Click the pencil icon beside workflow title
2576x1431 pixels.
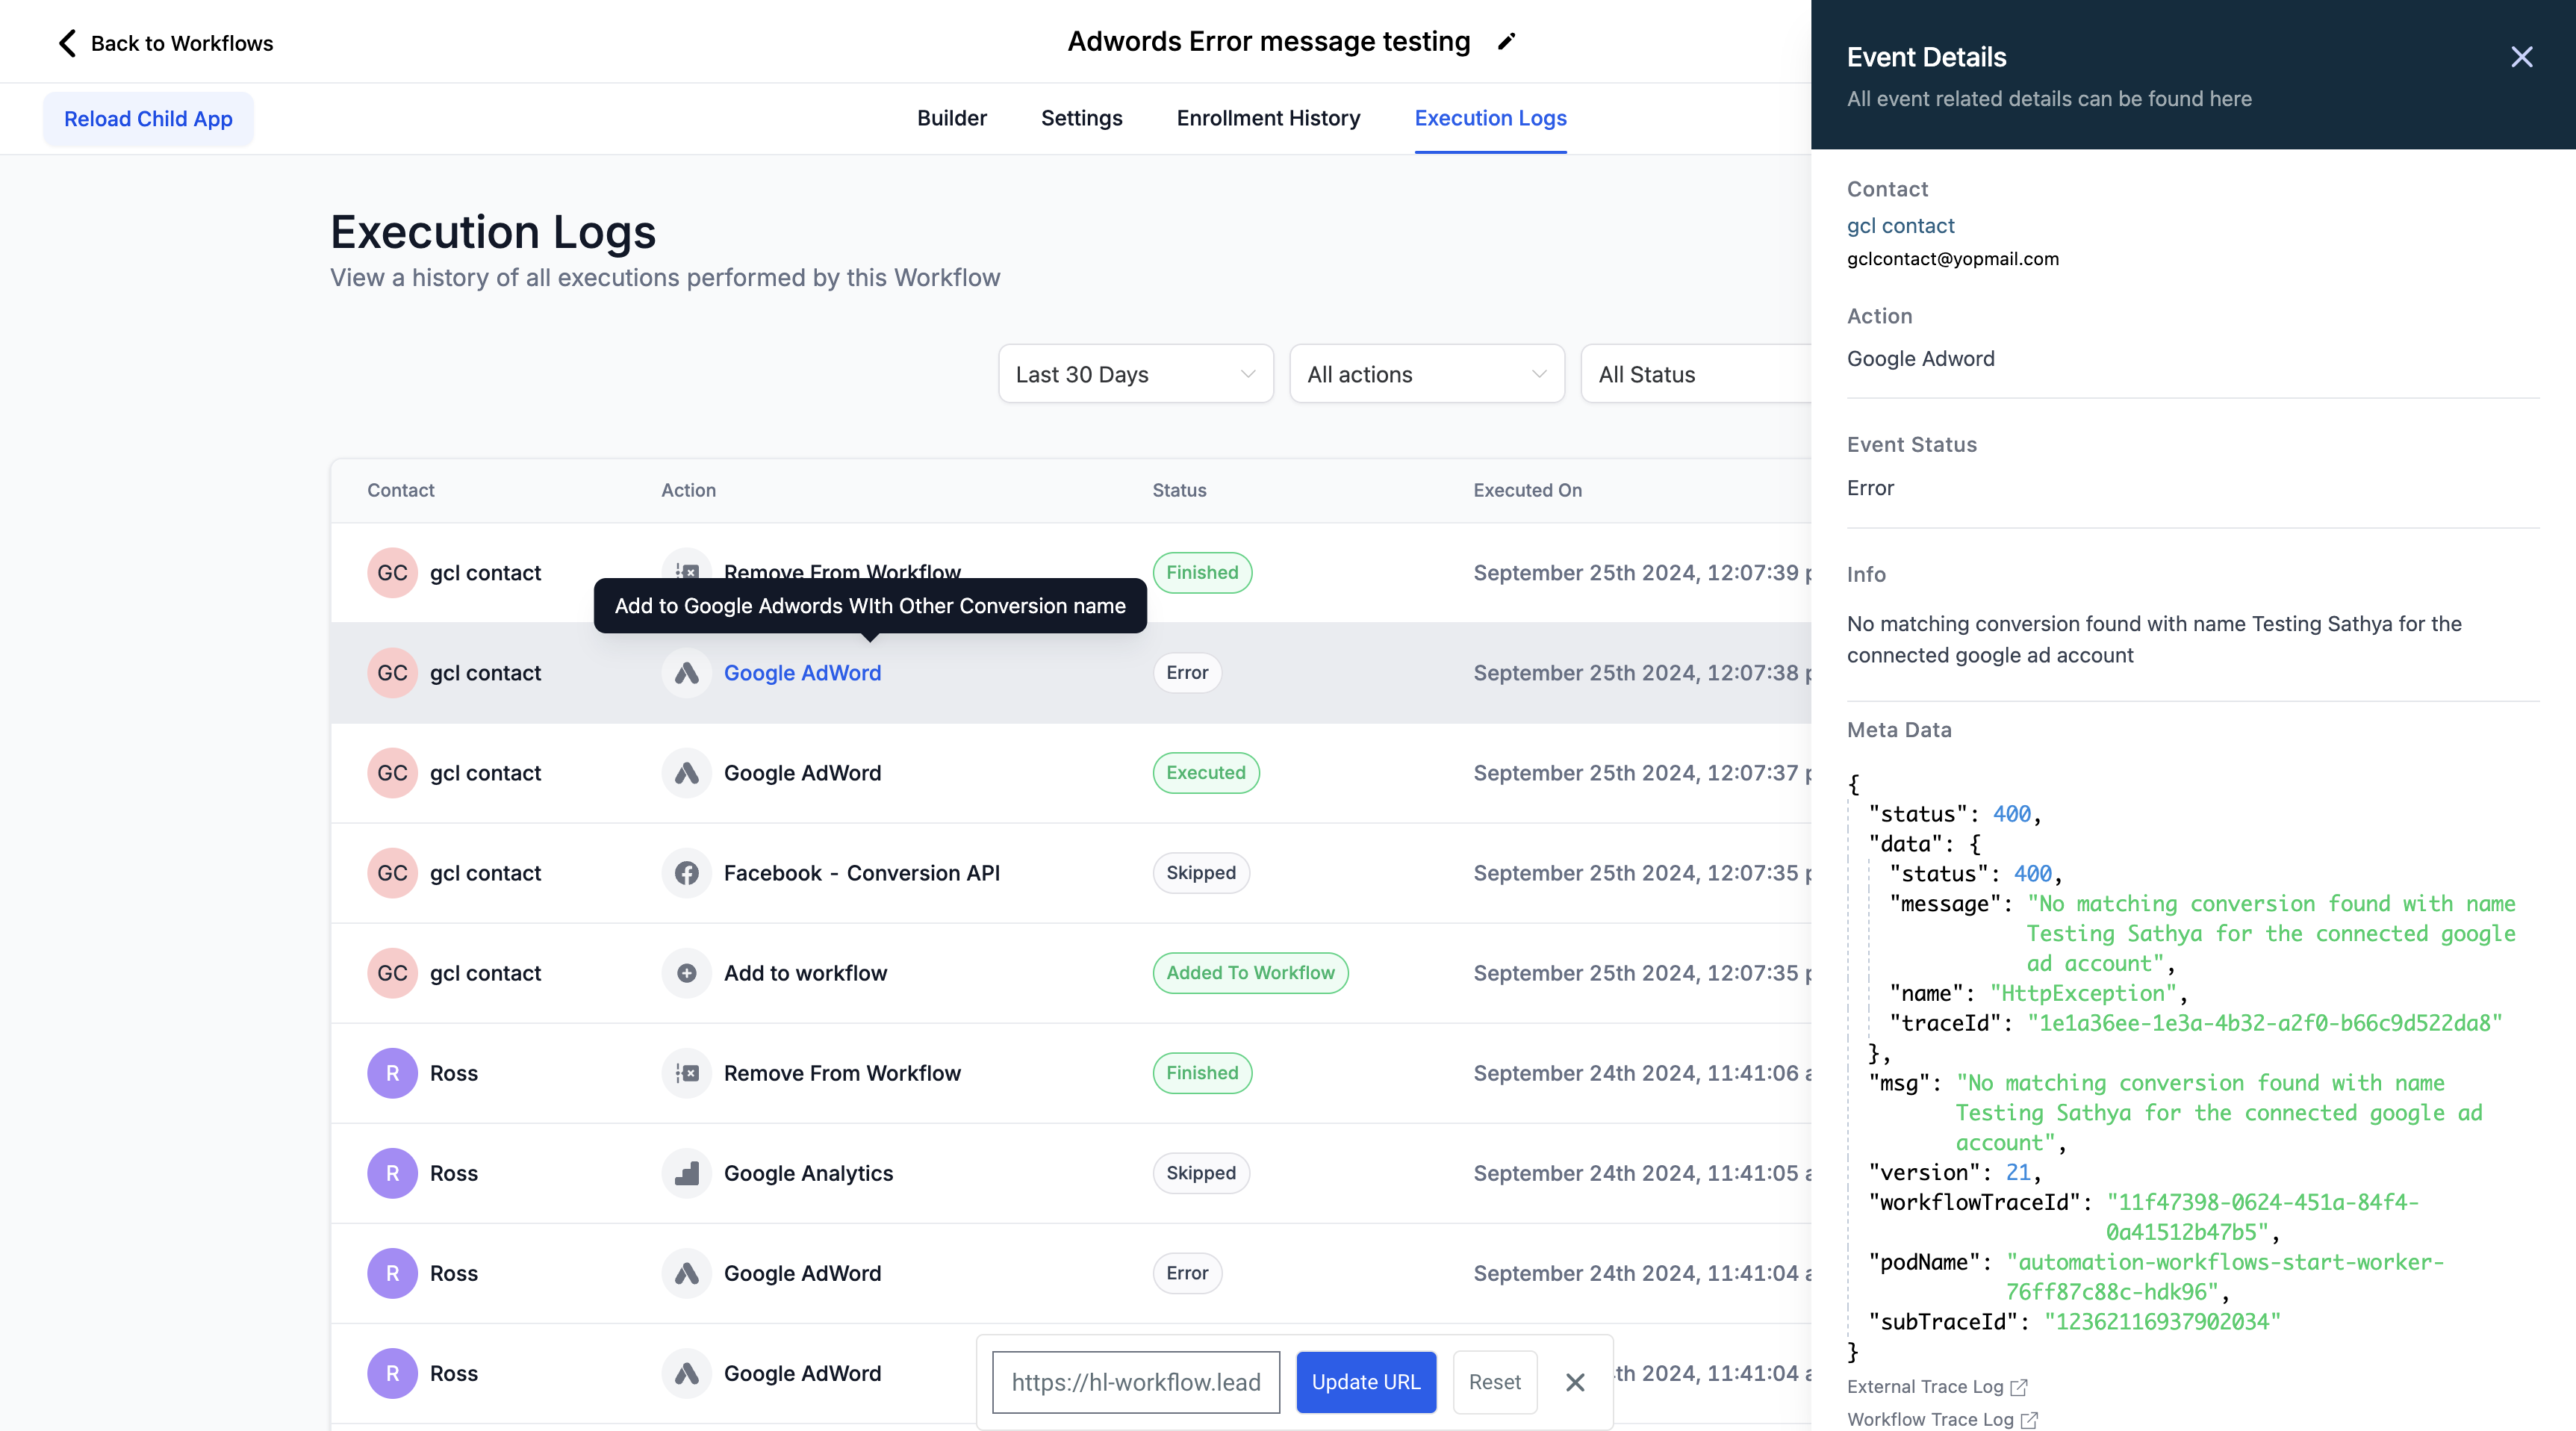click(1506, 42)
